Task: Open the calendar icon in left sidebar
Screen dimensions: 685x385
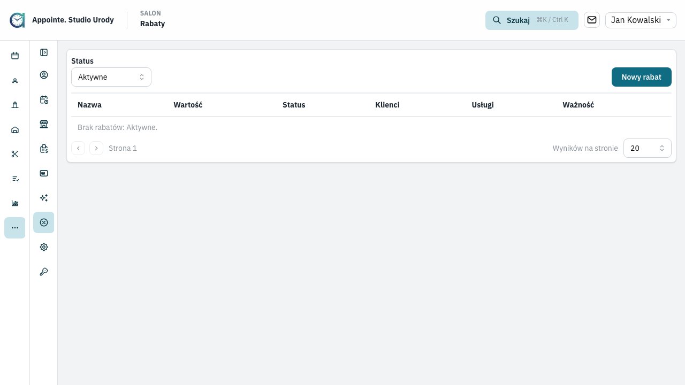Action: [15, 56]
